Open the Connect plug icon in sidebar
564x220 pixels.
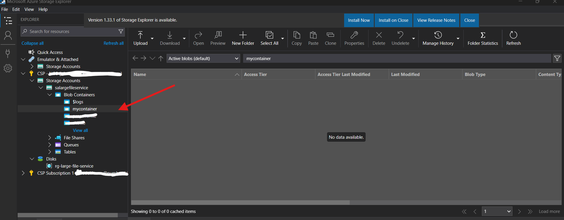pos(8,53)
